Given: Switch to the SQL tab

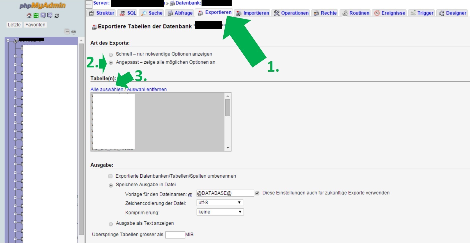Looking at the screenshot, I should [x=128, y=13].
